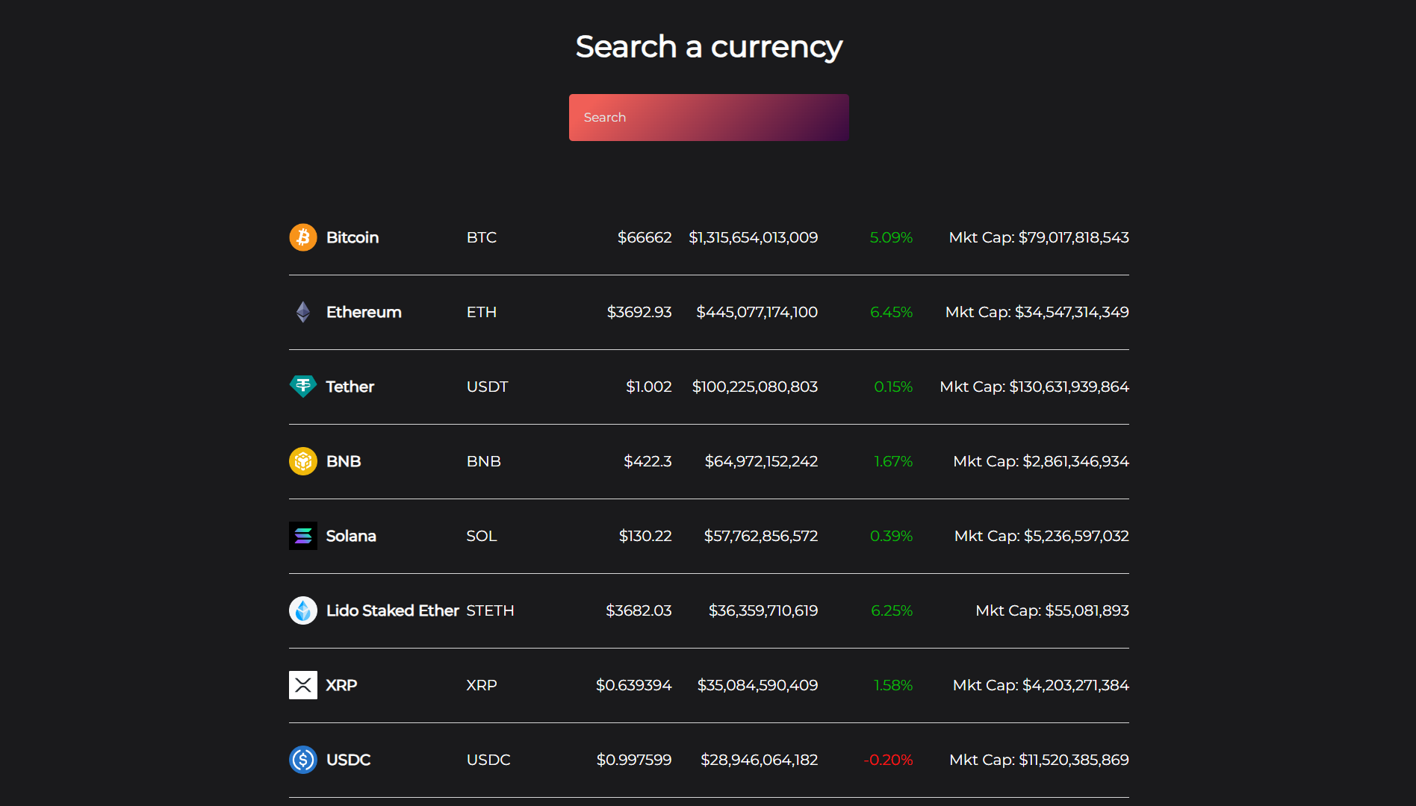The height and width of the screenshot is (806, 1416).
Task: Click Tether Mkt Cap $130,631,939,864
Action: (x=1034, y=387)
